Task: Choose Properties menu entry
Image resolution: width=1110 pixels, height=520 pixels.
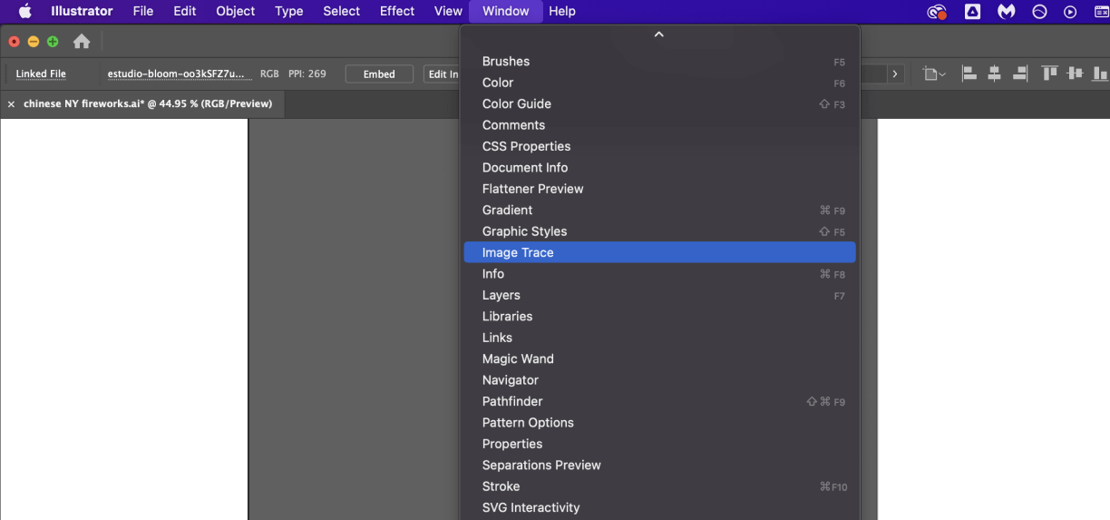Action: coord(659,444)
